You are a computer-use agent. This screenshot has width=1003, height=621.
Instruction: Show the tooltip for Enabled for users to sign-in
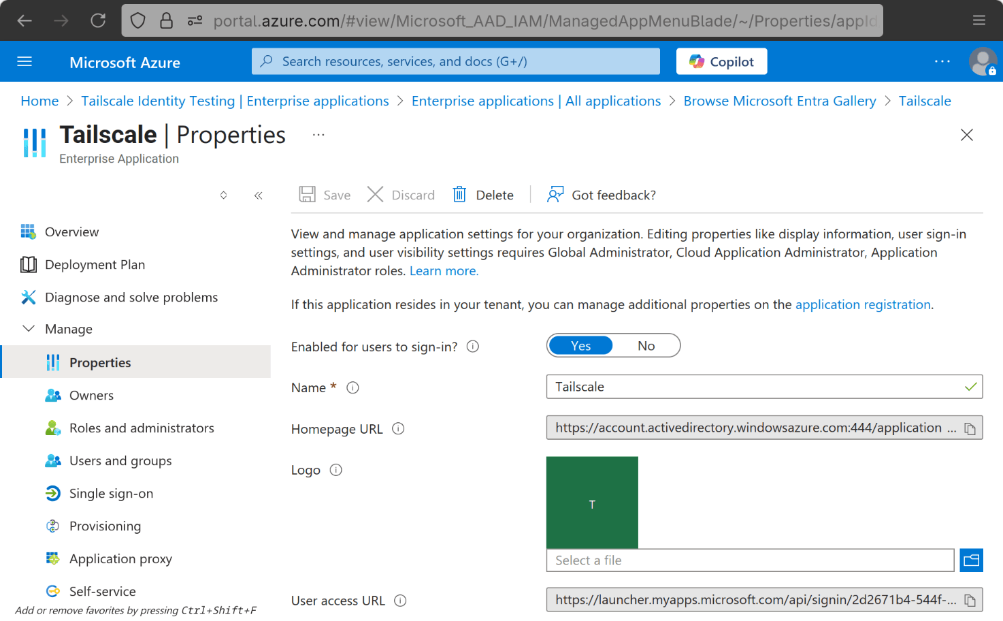[x=472, y=346]
